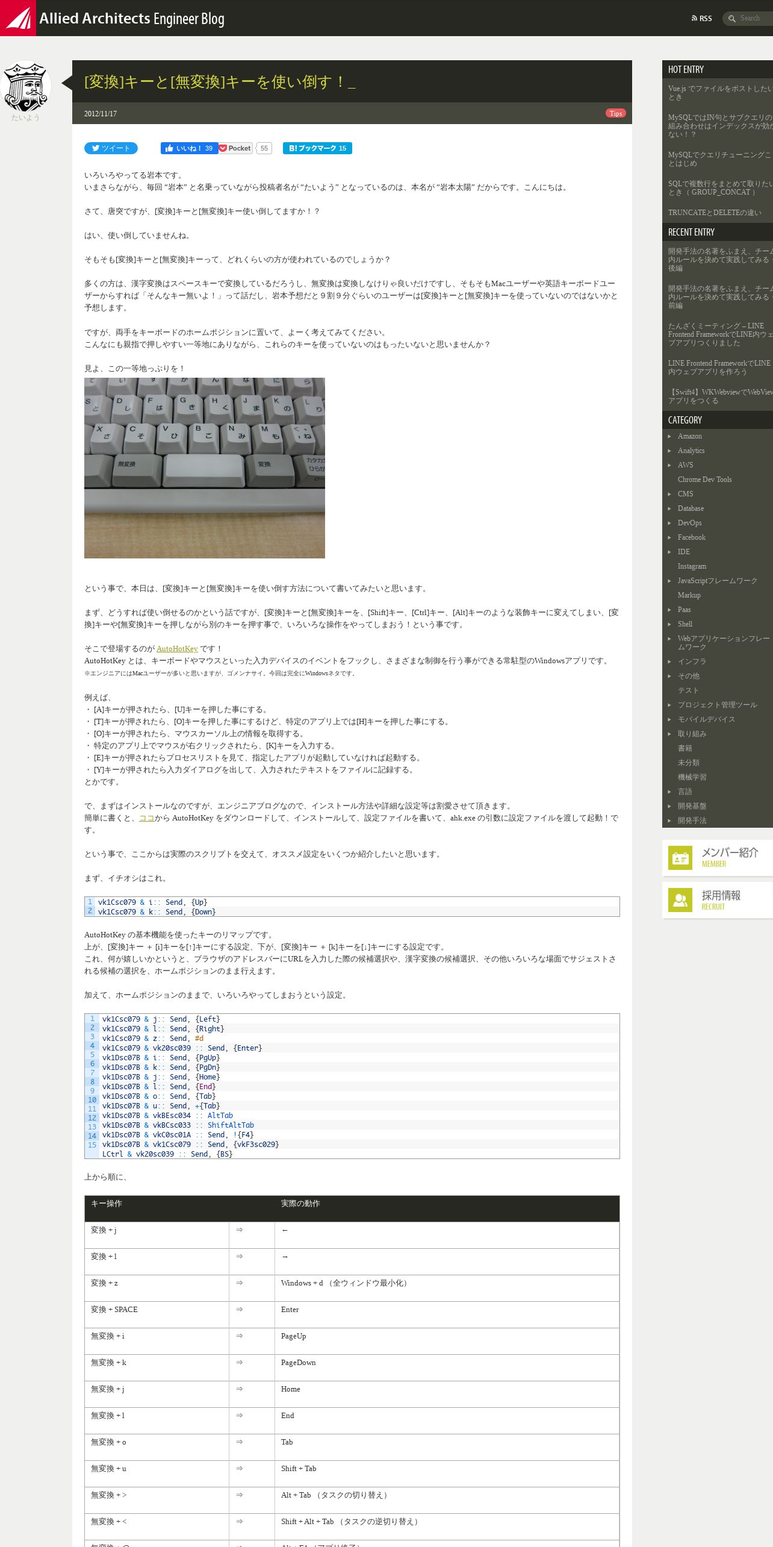Click the Hatena B!ブックマーク button
Screen dimensions: 773x1547
tap(317, 148)
